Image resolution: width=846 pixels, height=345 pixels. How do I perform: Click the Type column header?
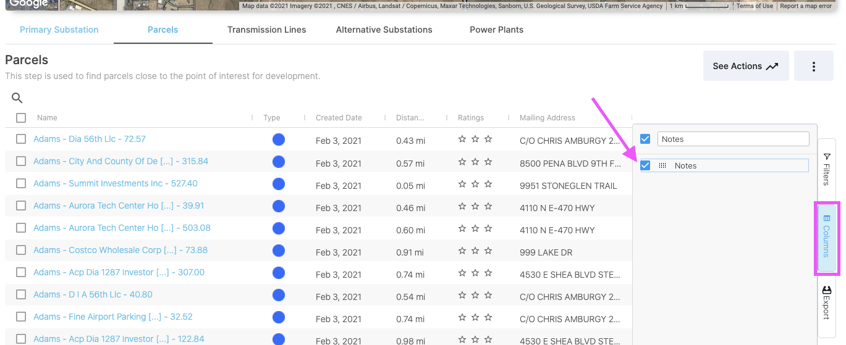272,117
